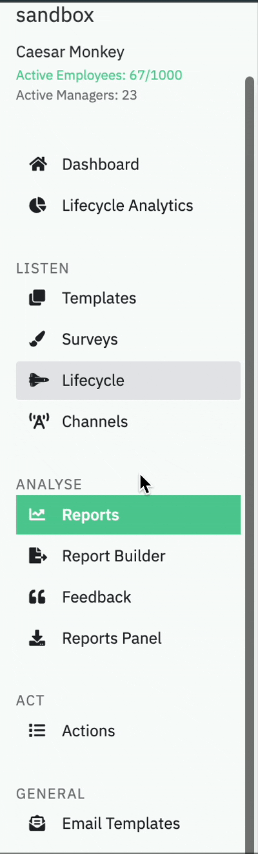Click the Feedback quotation marks icon
The height and width of the screenshot is (854, 258).
[x=38, y=597]
